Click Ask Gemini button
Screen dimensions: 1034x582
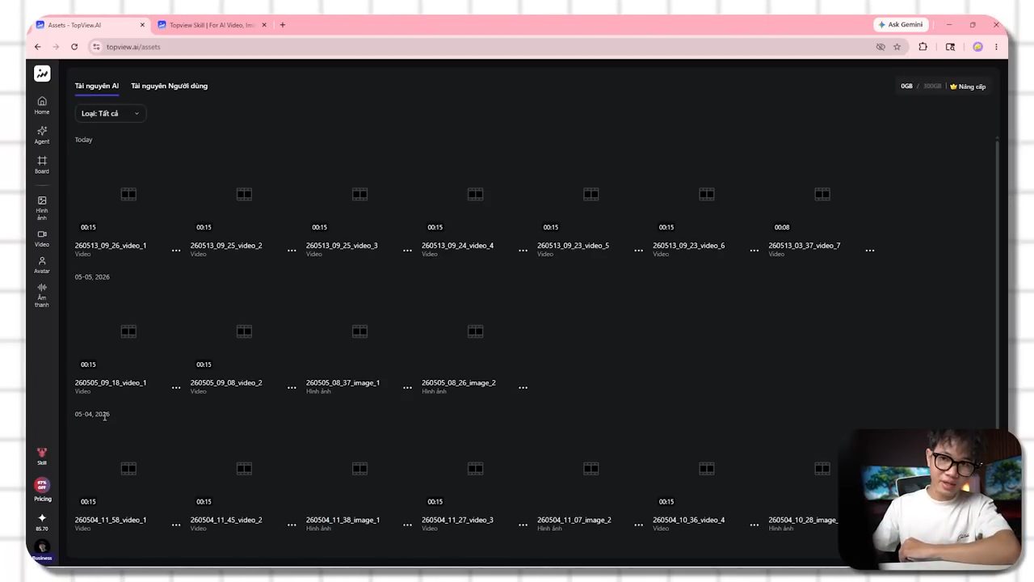click(x=900, y=25)
